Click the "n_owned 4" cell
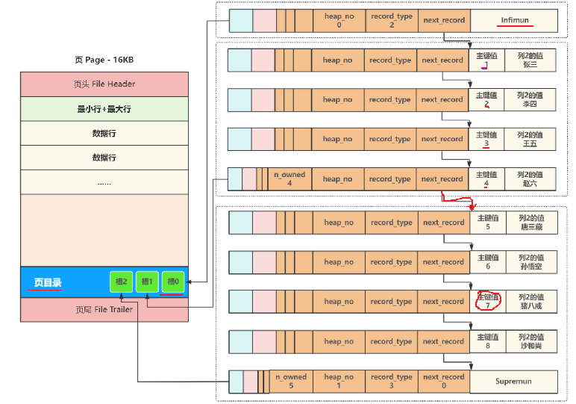This screenshot has width=576, height=404. (x=289, y=179)
